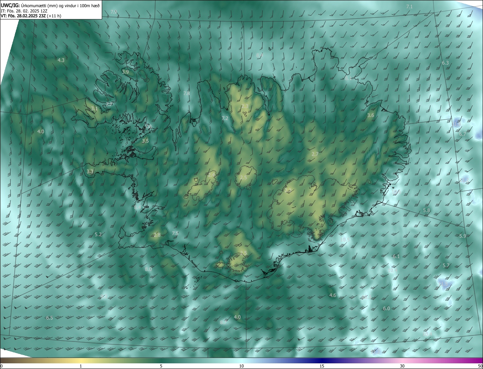Click the map value 5.8
Image resolution: width=483 pixels, height=369 pixels.
(x=426, y=210)
